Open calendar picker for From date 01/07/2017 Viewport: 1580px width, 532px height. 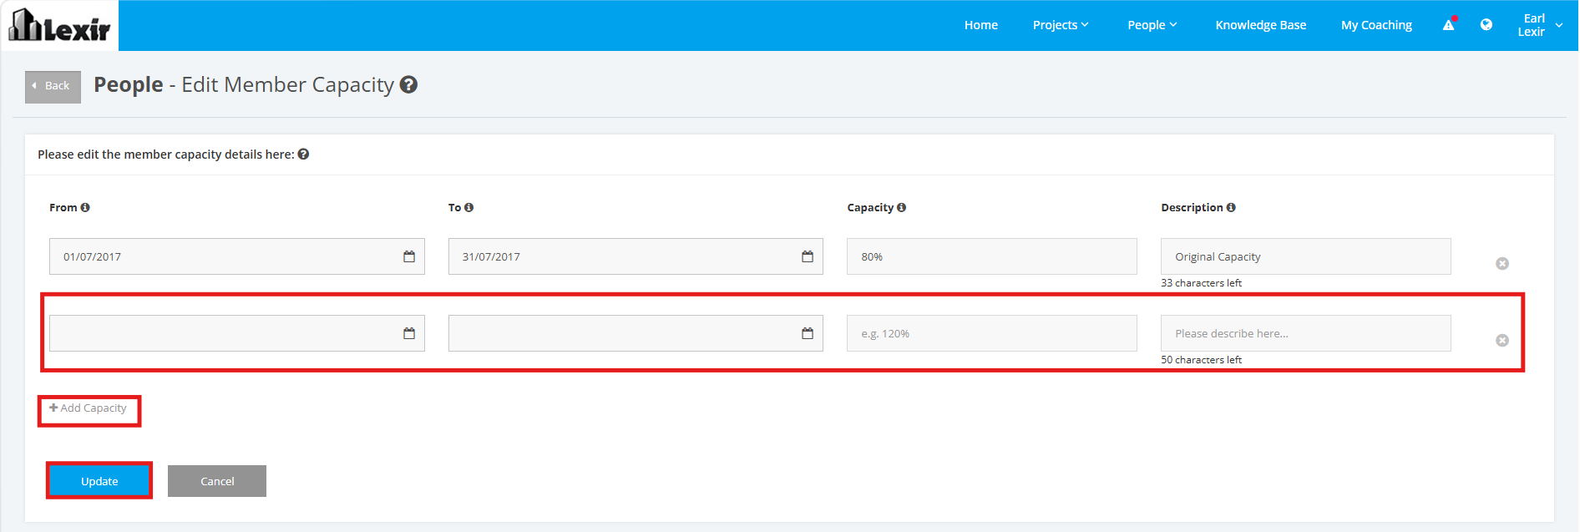pyautogui.click(x=409, y=256)
